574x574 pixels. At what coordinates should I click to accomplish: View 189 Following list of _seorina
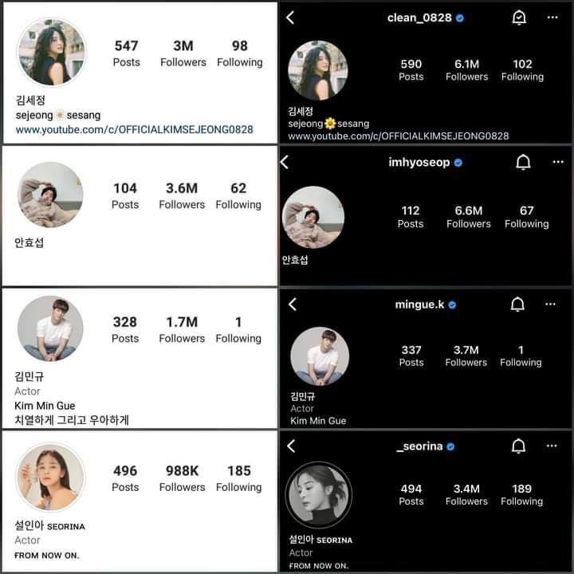(x=521, y=494)
